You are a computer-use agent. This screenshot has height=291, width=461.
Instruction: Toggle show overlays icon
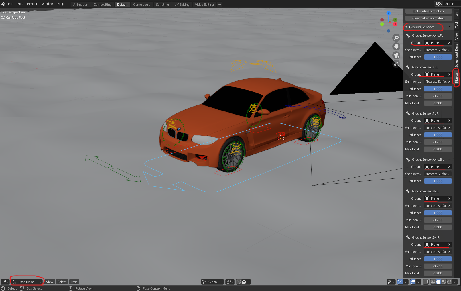click(x=413, y=282)
